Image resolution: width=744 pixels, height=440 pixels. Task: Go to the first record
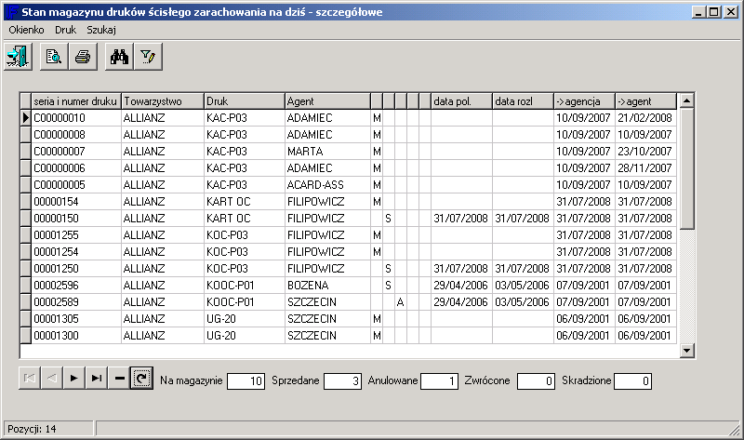[30, 379]
